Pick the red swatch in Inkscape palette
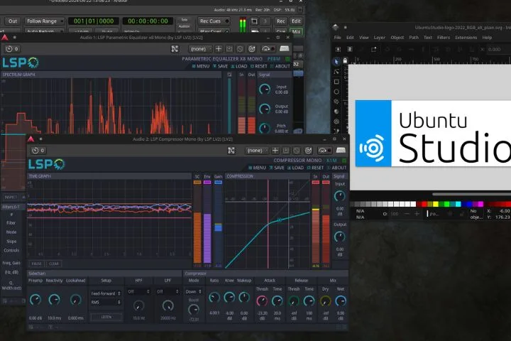 423,204
